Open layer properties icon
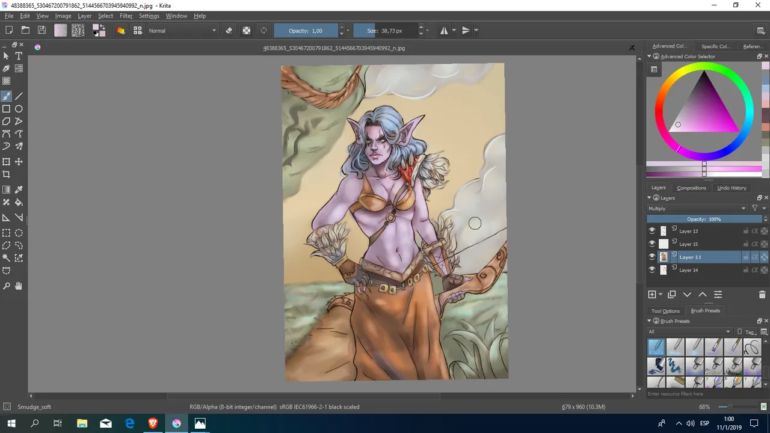Screen dimensions: 770x433 [x=718, y=295]
